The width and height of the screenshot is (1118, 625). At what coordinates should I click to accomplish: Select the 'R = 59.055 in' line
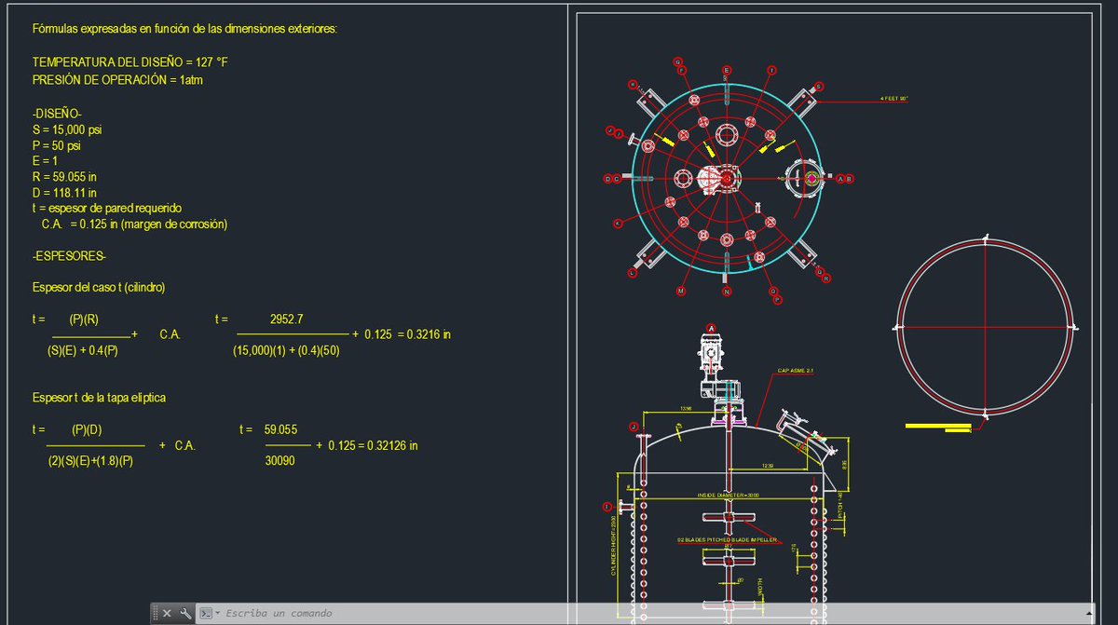(x=65, y=177)
